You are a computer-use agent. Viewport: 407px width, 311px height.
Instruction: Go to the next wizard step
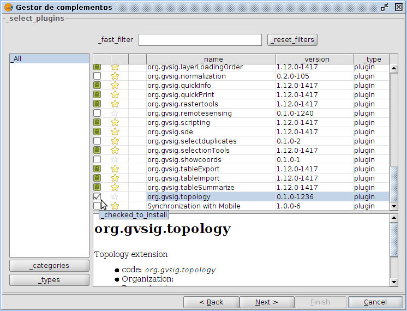point(266,302)
